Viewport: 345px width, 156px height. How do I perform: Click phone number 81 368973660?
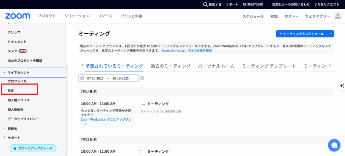(x=253, y=4)
